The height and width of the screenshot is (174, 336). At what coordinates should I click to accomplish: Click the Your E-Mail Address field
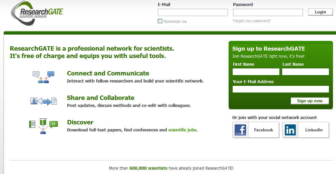pos(281,89)
